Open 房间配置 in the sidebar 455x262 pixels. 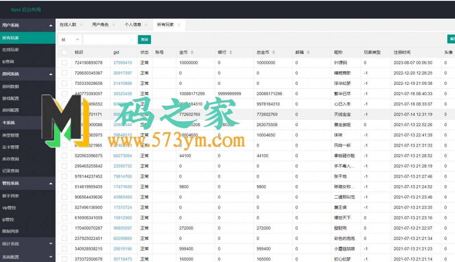point(28,110)
